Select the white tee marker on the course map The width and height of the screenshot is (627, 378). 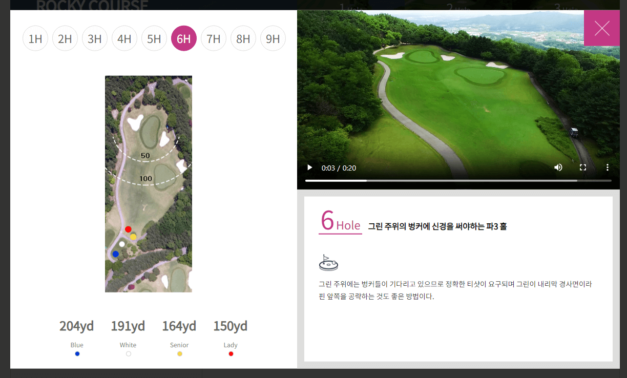tap(121, 244)
